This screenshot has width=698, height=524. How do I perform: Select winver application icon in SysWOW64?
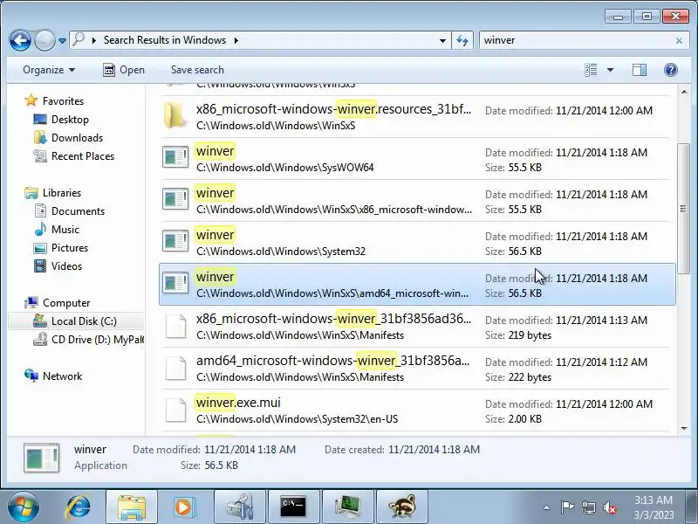pyautogui.click(x=175, y=157)
